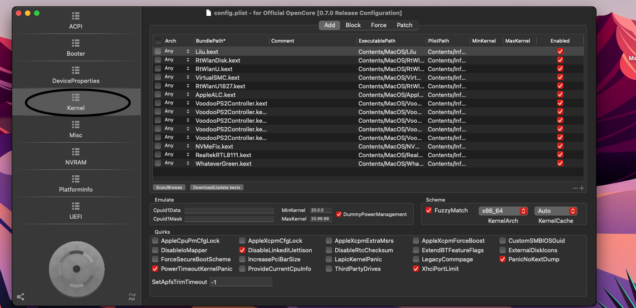636x308 pixels.
Task: Open the KernelArch x86_64 dropdown
Action: (503, 211)
